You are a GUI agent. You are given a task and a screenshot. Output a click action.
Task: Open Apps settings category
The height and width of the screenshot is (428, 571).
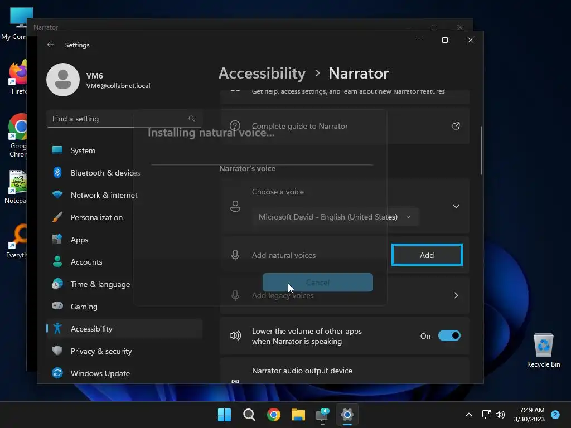click(x=124, y=240)
